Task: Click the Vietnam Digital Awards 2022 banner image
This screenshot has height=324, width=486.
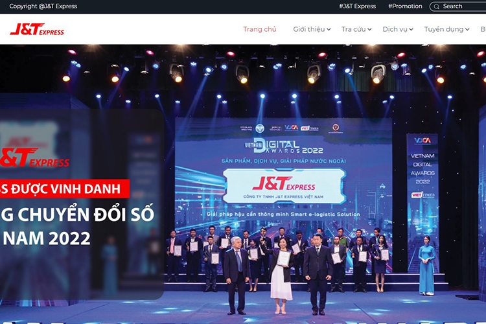Action: pos(243,184)
